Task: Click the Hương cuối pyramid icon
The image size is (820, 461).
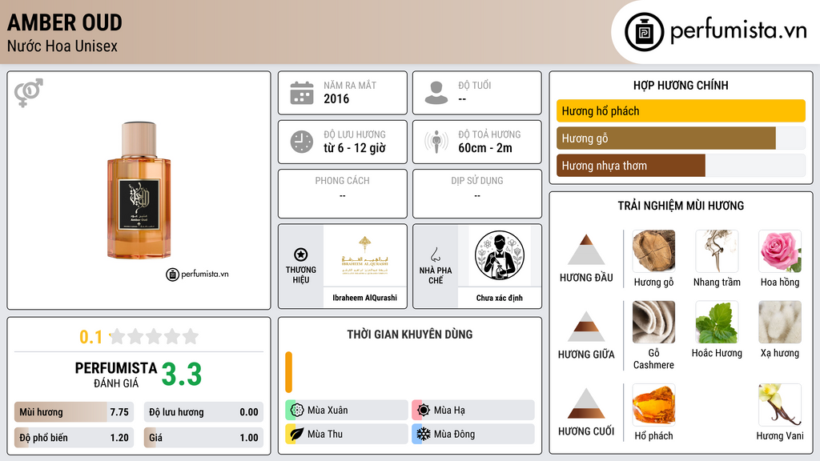Action: (586, 403)
